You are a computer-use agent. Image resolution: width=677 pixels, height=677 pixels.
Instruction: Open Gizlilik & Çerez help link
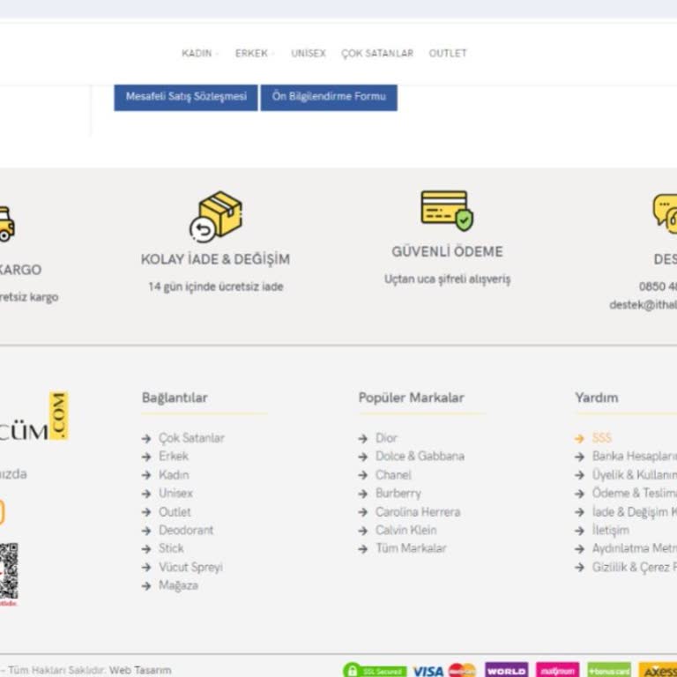pyautogui.click(x=635, y=567)
